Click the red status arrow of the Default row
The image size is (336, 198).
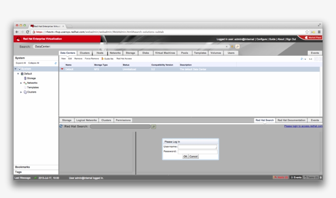coord(62,69)
